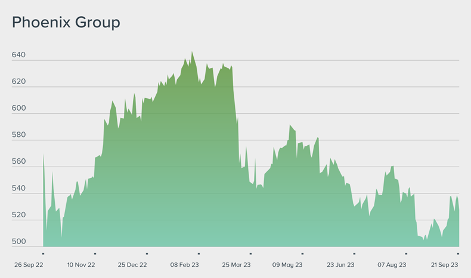Click the 25 Dec 22 date label

click(132, 265)
